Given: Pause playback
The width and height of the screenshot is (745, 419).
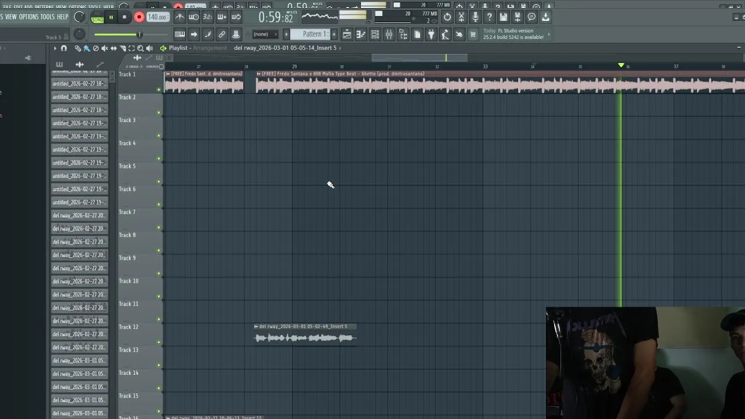Looking at the screenshot, I should [x=111, y=17].
